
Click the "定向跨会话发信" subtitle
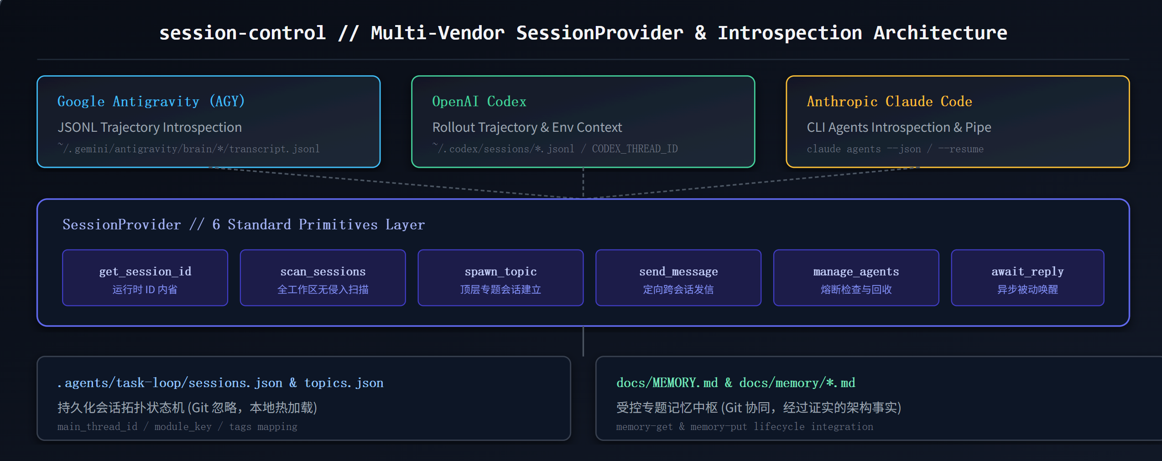678,290
